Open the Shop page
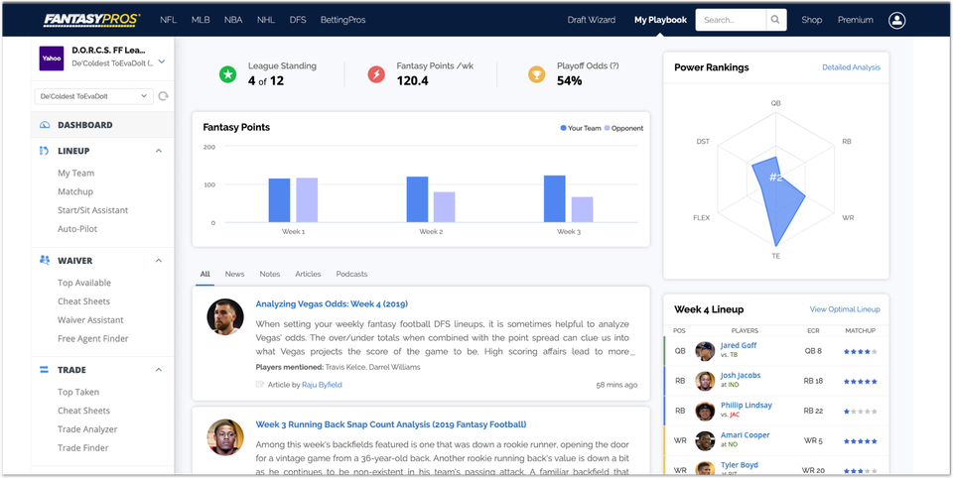This screenshot has height=478, width=953. coord(811,20)
